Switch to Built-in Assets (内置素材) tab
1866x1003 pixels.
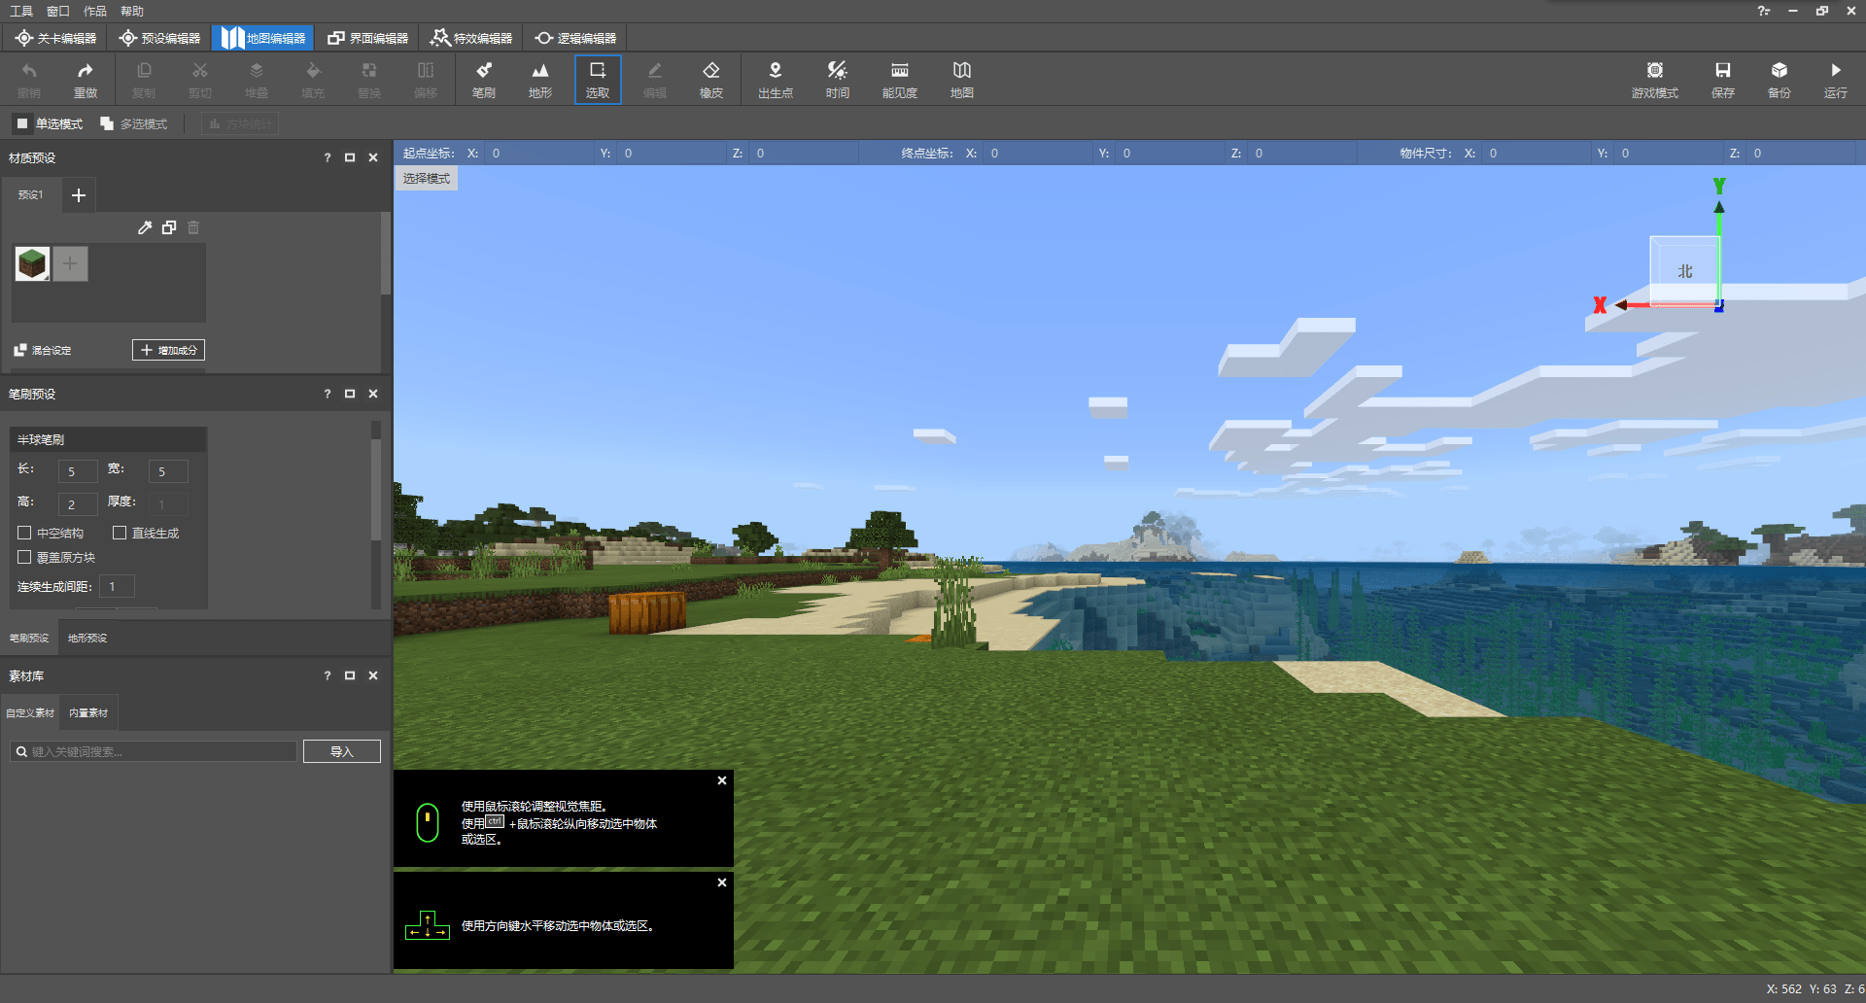point(88,713)
